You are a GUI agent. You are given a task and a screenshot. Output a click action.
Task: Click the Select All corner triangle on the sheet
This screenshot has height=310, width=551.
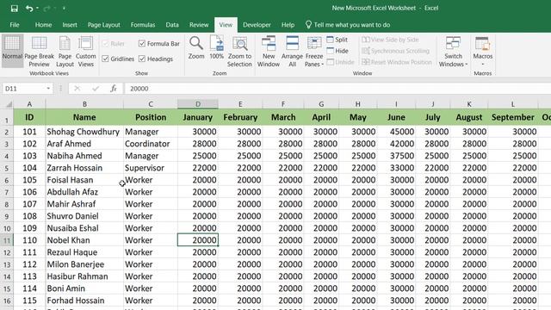point(9,104)
